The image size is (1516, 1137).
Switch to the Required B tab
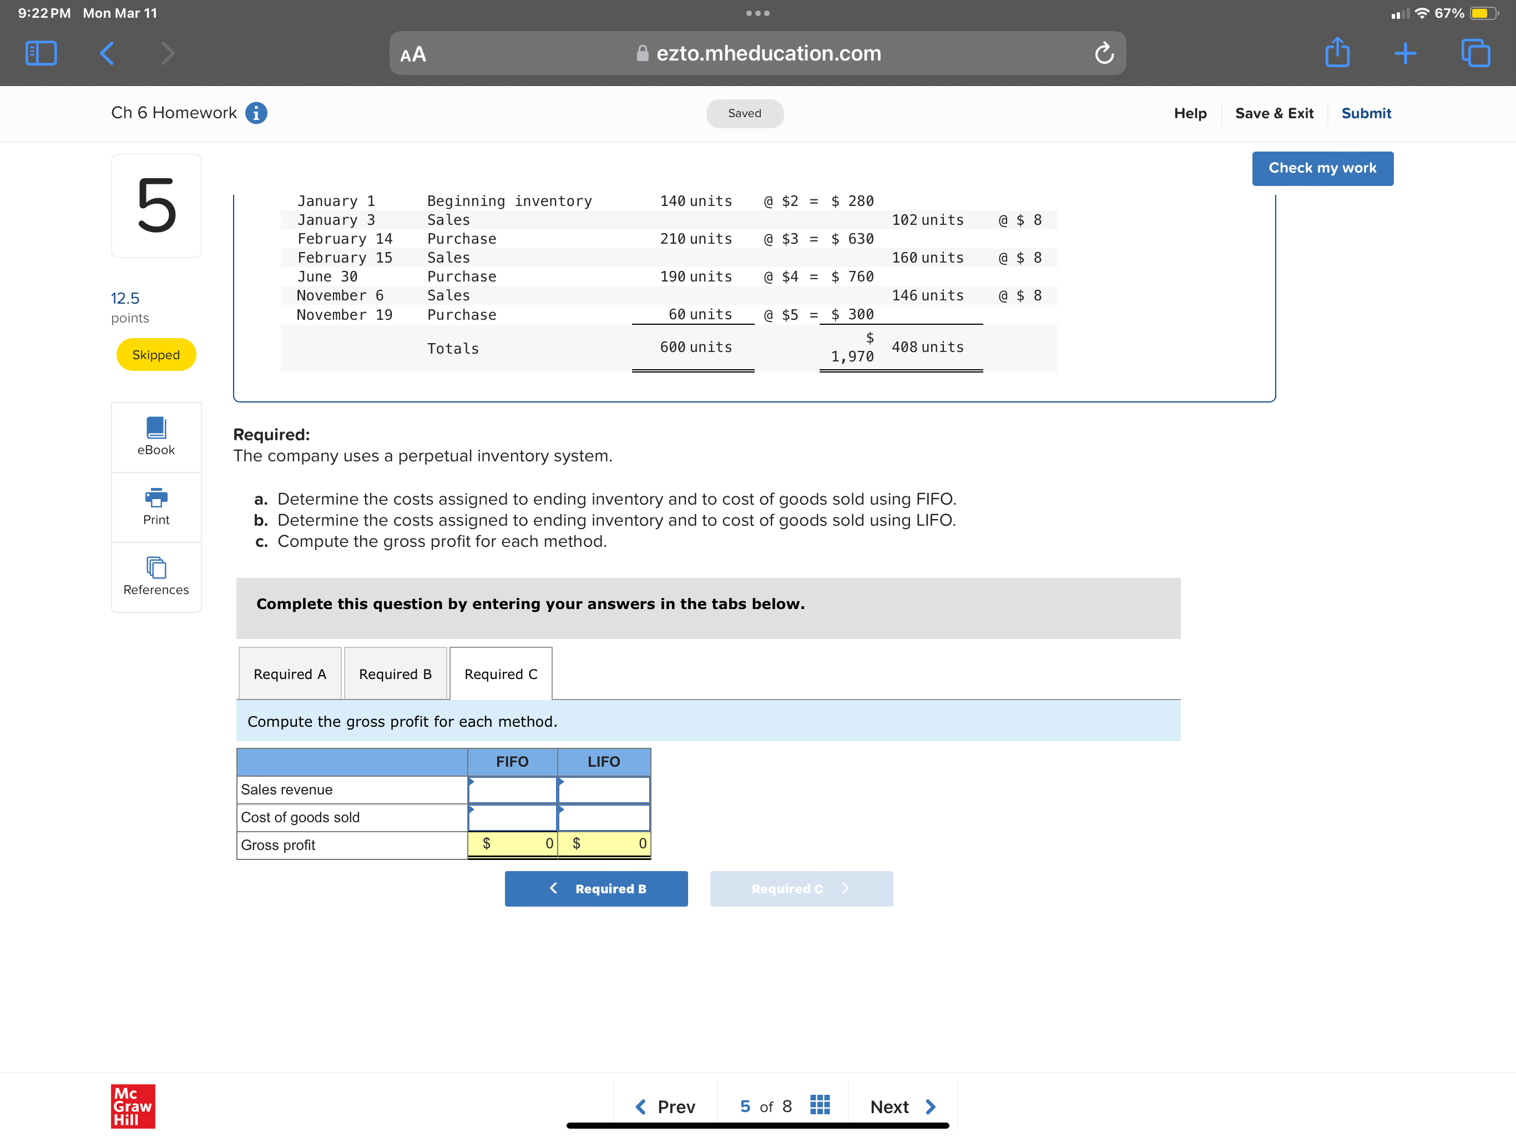395,673
